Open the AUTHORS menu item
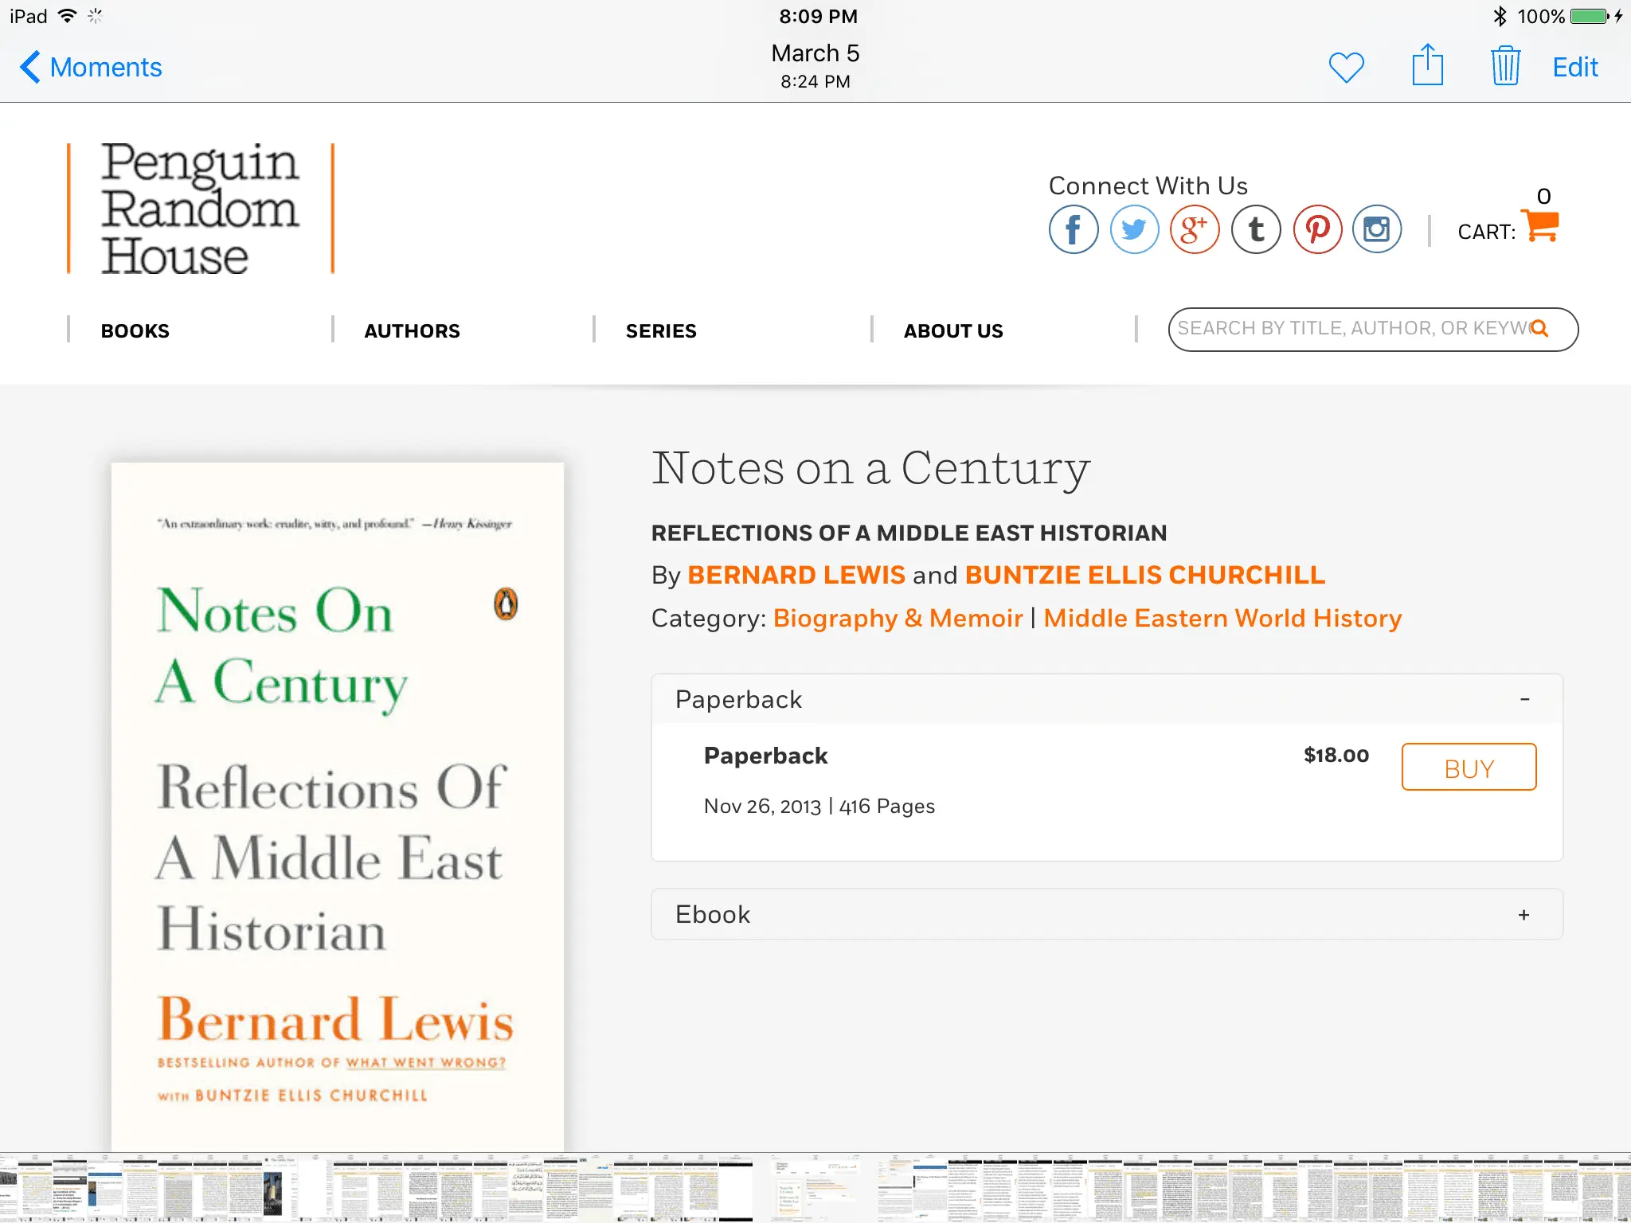This screenshot has height=1223, width=1631. pyautogui.click(x=412, y=331)
